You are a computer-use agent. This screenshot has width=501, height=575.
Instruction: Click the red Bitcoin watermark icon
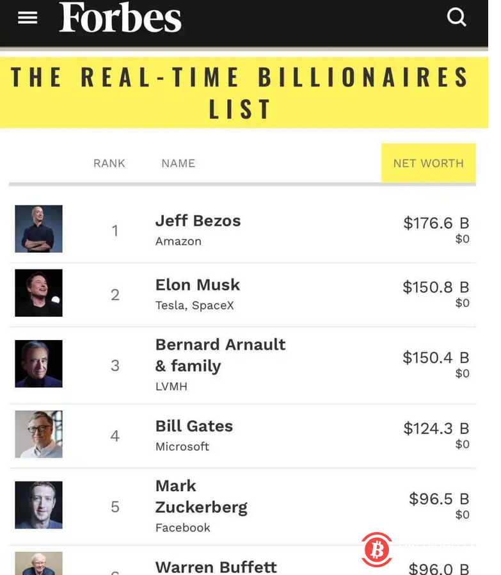click(377, 549)
